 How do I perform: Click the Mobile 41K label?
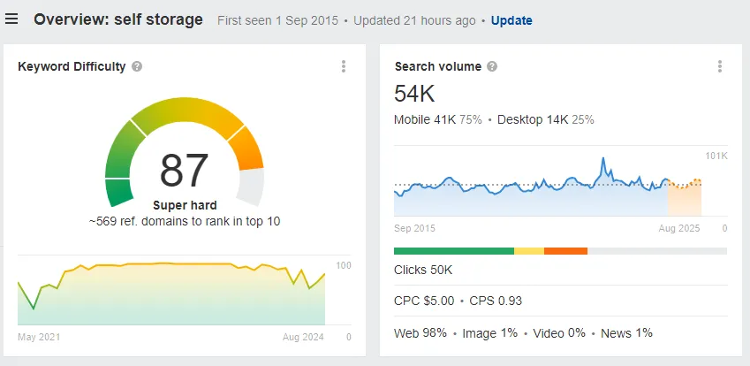pos(425,119)
